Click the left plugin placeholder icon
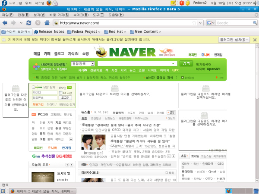 [x=16, y=88]
